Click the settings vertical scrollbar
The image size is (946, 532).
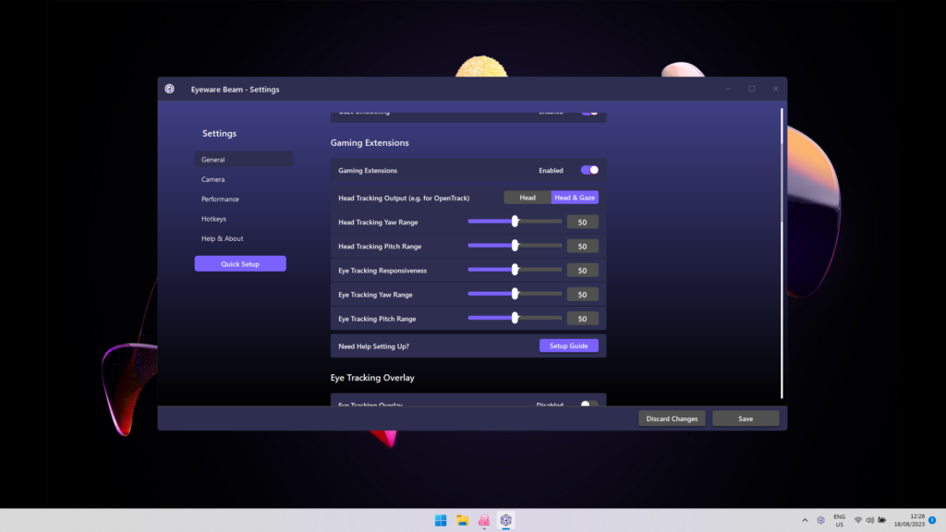[x=782, y=253]
